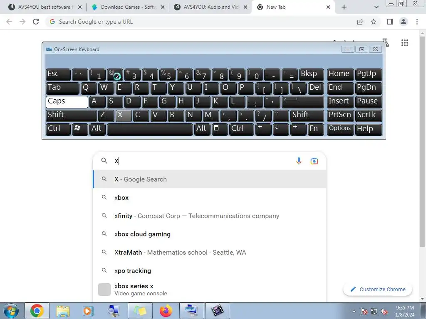The width and height of the screenshot is (426, 319).
Task: Toggle the right Shift key
Action: pyautogui.click(x=307, y=115)
